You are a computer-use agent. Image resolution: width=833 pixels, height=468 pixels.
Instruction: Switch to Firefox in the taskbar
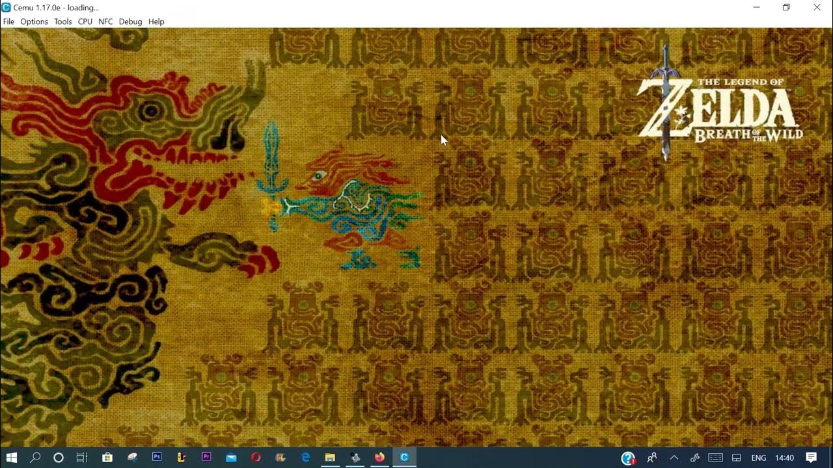pos(379,458)
